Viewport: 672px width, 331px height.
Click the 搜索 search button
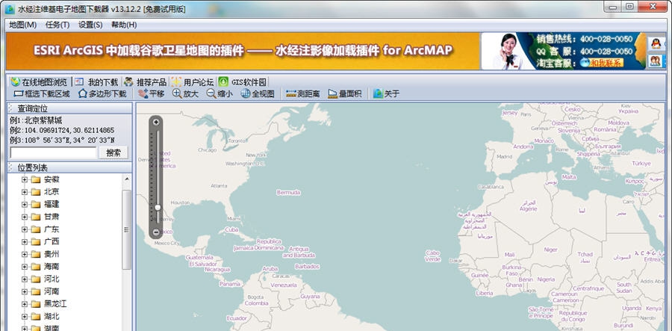[113, 152]
